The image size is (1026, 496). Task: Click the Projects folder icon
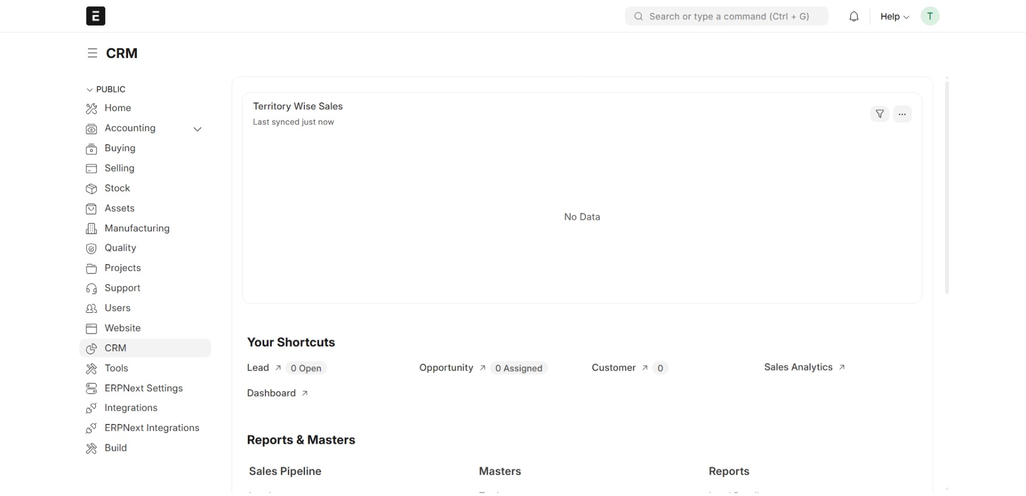pyautogui.click(x=91, y=269)
